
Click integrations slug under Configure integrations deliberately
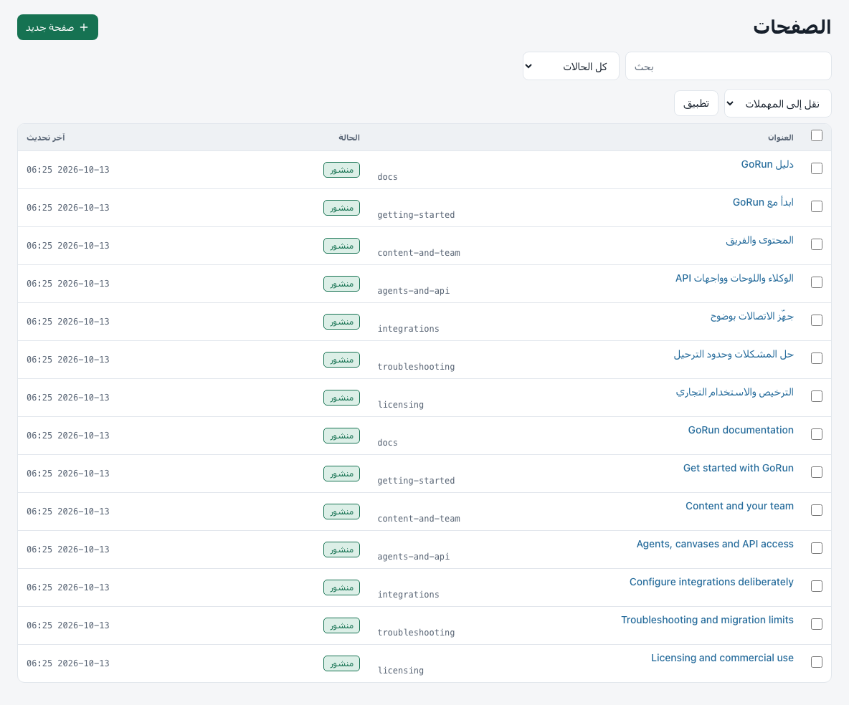408,594
